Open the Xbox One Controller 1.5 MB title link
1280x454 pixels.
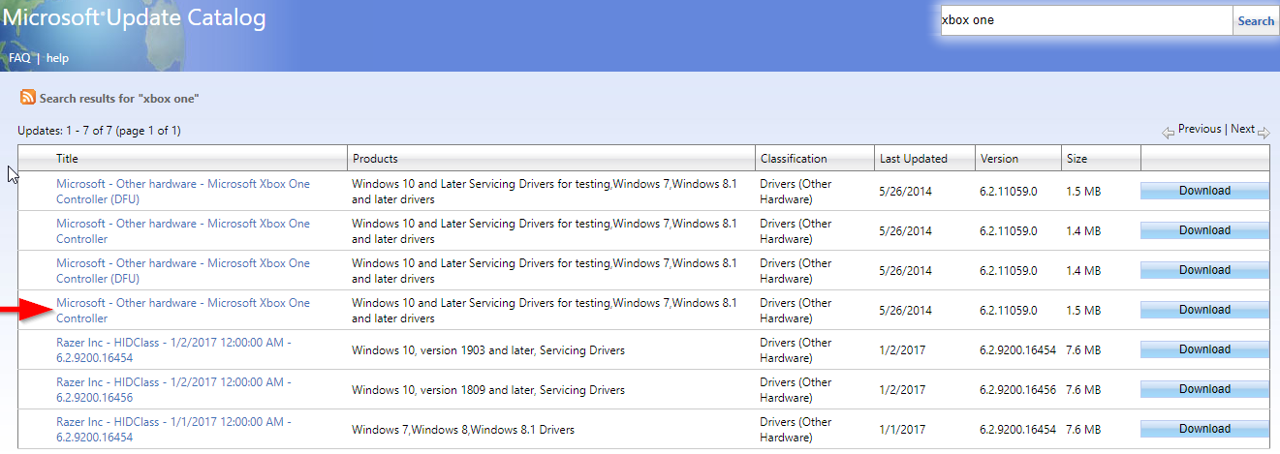(183, 311)
